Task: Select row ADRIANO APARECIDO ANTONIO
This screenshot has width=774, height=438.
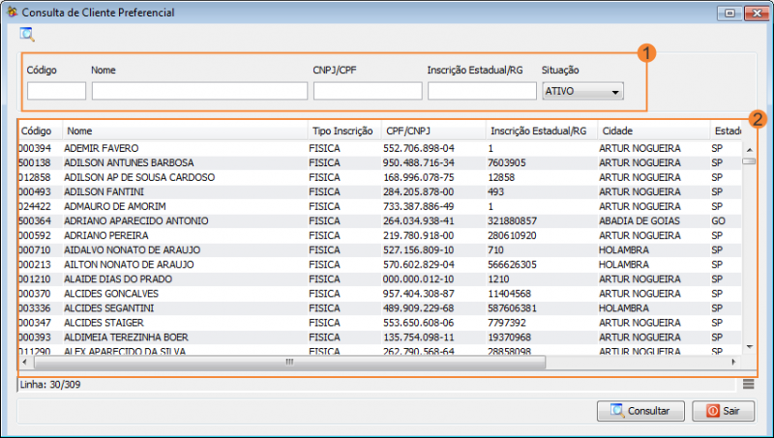Action: click(380, 221)
